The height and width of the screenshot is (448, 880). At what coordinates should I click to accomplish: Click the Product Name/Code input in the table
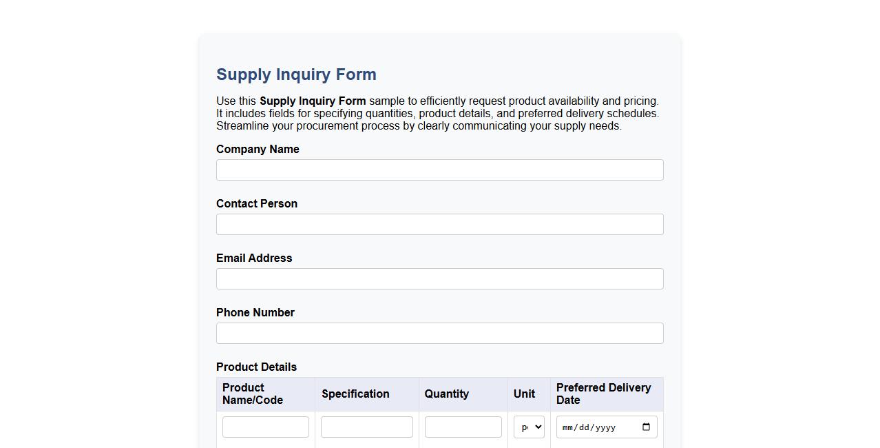[266, 427]
